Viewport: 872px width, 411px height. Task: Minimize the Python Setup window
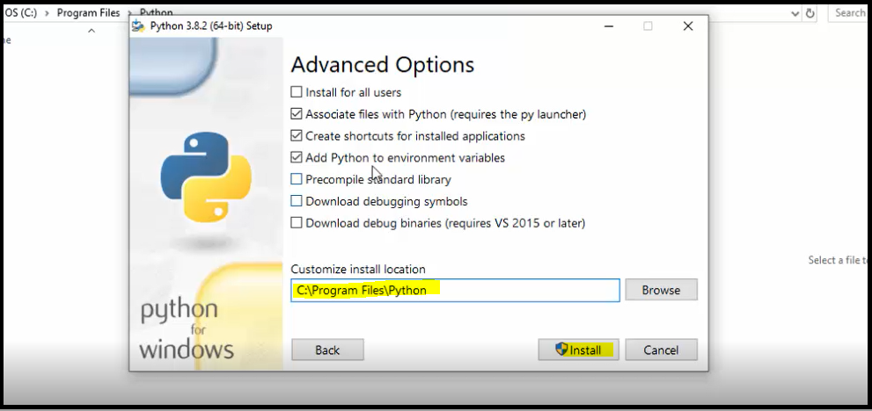point(608,26)
